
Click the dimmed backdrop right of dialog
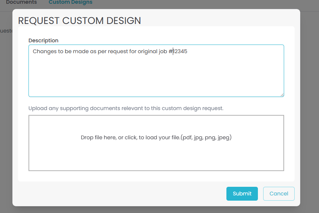pyautogui.click(x=309, y=112)
